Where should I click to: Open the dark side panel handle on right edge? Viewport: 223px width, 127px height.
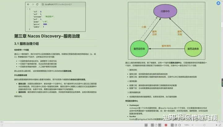pos(222,82)
